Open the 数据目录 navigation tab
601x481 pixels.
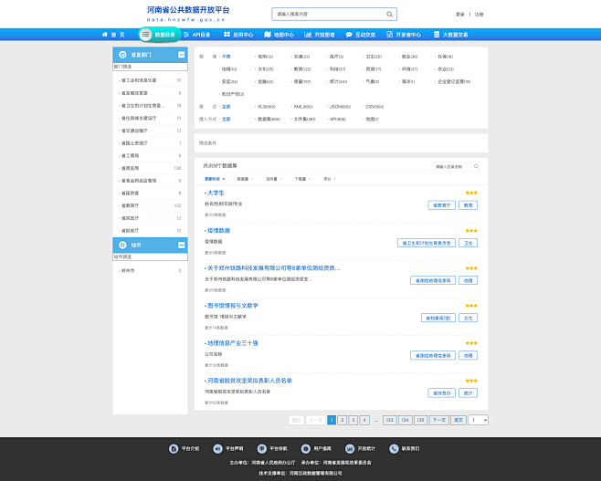pyautogui.click(x=159, y=35)
